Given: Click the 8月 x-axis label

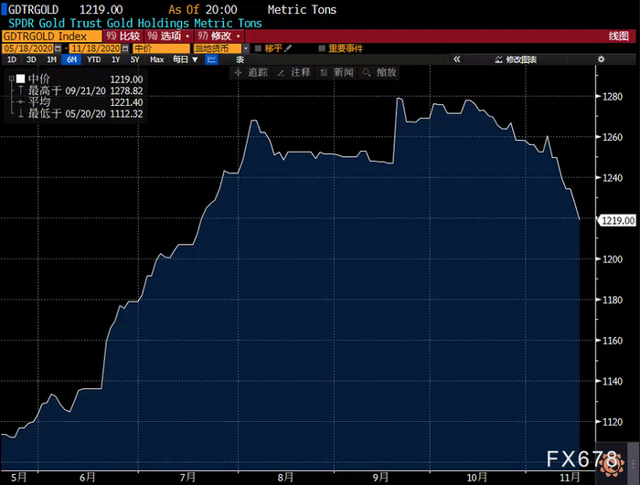Looking at the screenshot, I should pos(285,478).
